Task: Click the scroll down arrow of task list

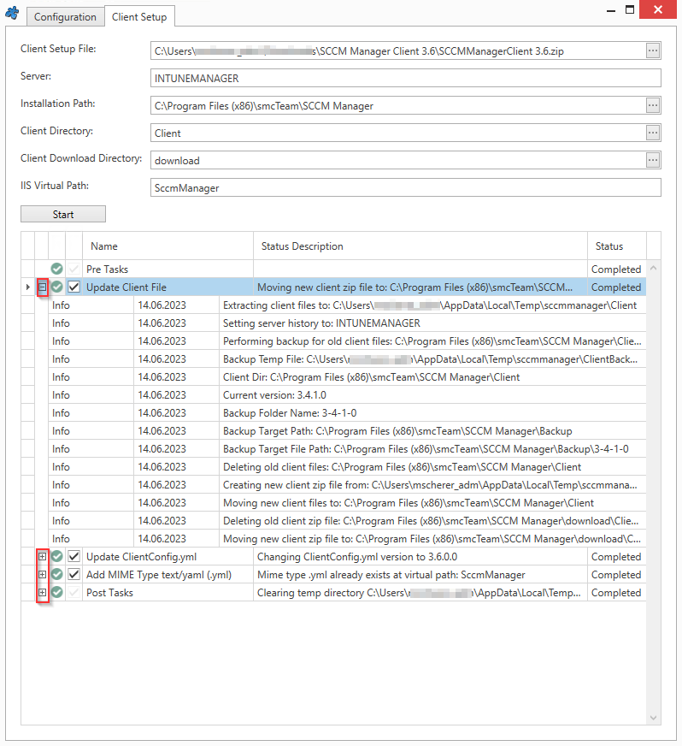Action: pos(655,717)
